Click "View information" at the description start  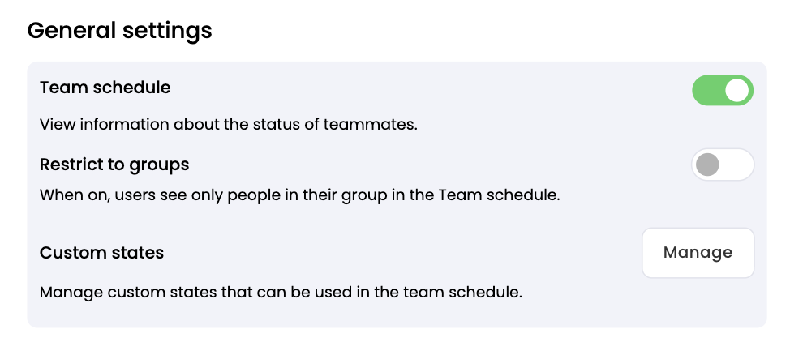point(95,125)
